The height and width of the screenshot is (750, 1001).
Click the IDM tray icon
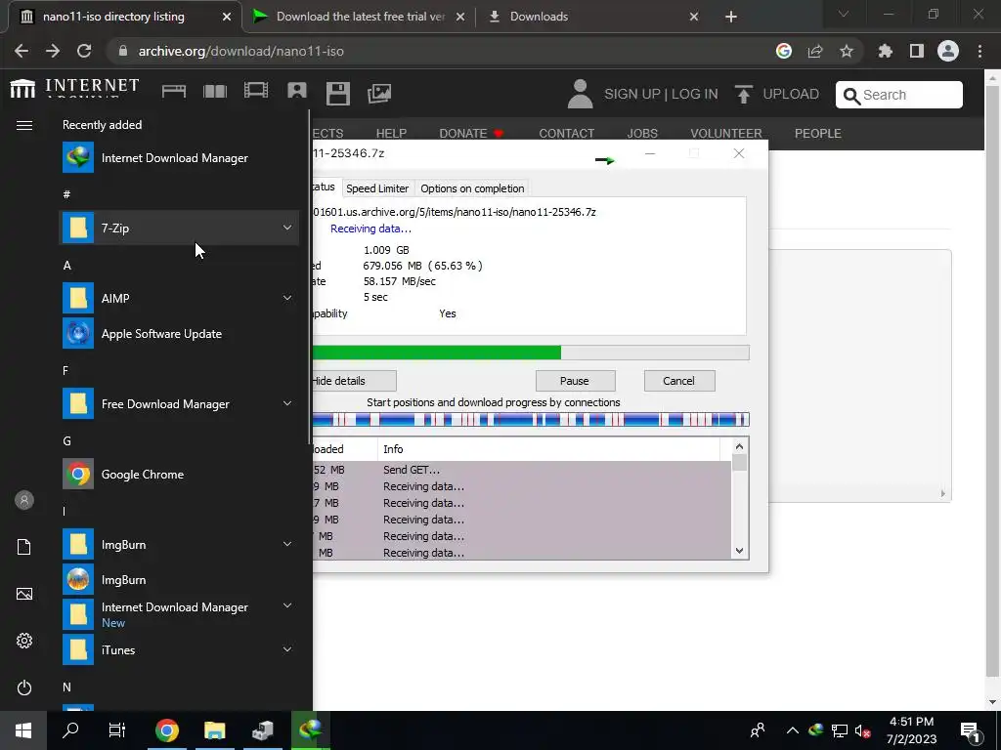pyautogui.click(x=816, y=730)
